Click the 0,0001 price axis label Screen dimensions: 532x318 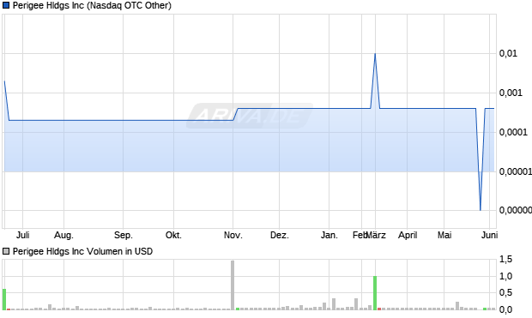513,132
